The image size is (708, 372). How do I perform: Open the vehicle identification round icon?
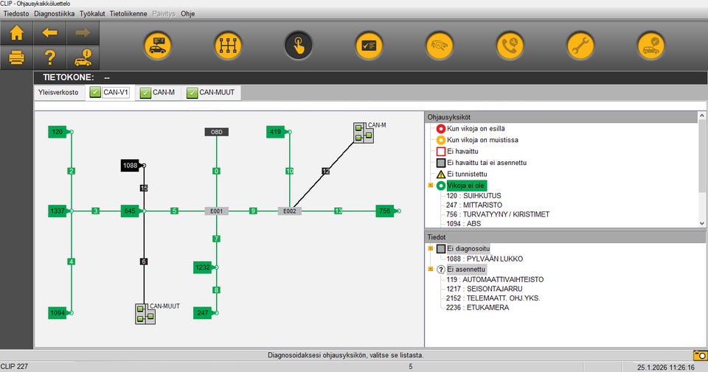coord(158,46)
